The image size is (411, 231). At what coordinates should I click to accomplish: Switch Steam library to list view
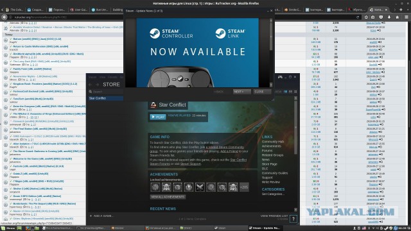click(x=290, y=92)
